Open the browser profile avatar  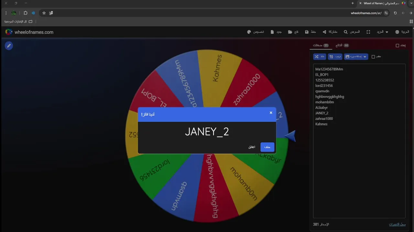pyautogui.click(x=14, y=13)
